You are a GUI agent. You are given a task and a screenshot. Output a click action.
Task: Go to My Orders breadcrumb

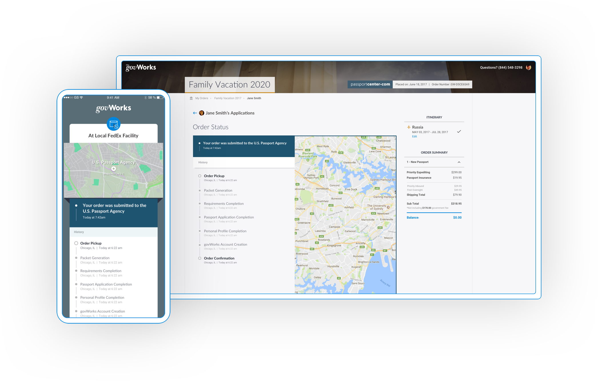202,98
